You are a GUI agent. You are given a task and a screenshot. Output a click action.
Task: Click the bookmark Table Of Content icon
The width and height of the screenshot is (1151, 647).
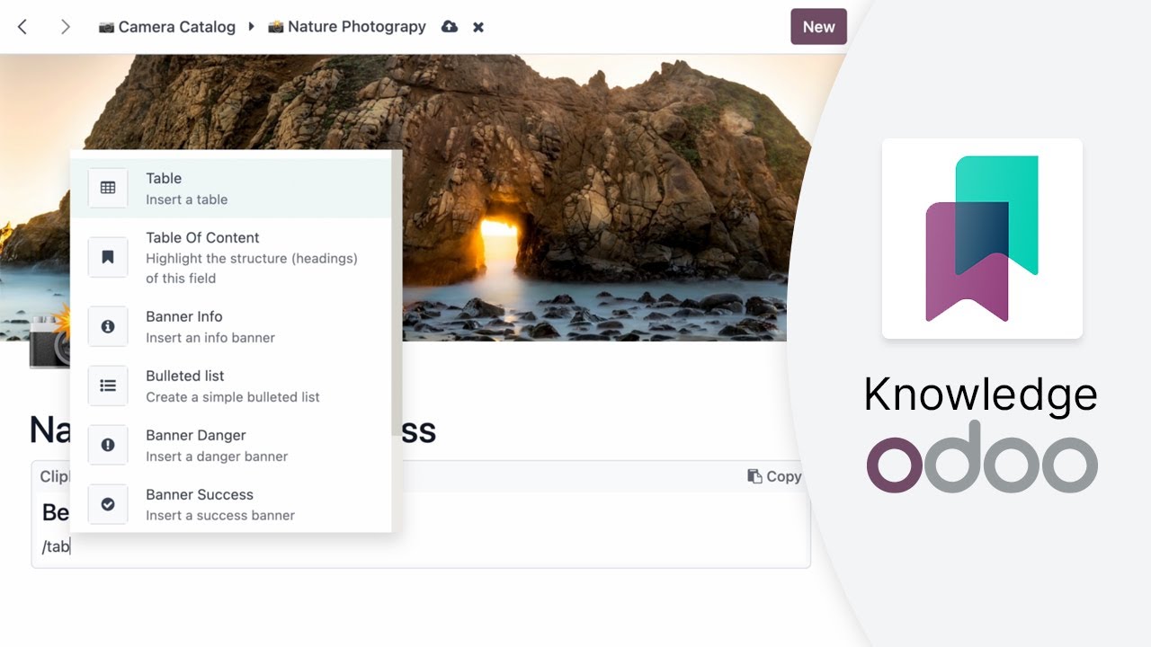108,257
